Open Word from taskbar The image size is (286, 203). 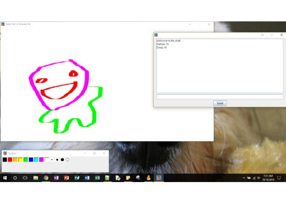(x=87, y=178)
